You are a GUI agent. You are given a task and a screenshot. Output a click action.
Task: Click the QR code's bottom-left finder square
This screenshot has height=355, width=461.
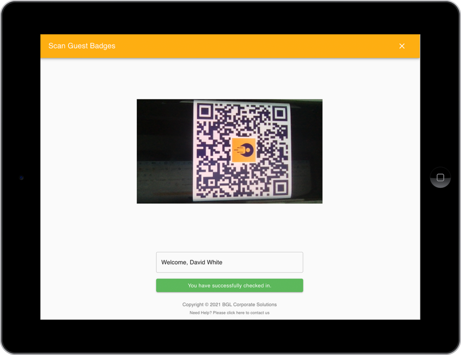coord(206,186)
